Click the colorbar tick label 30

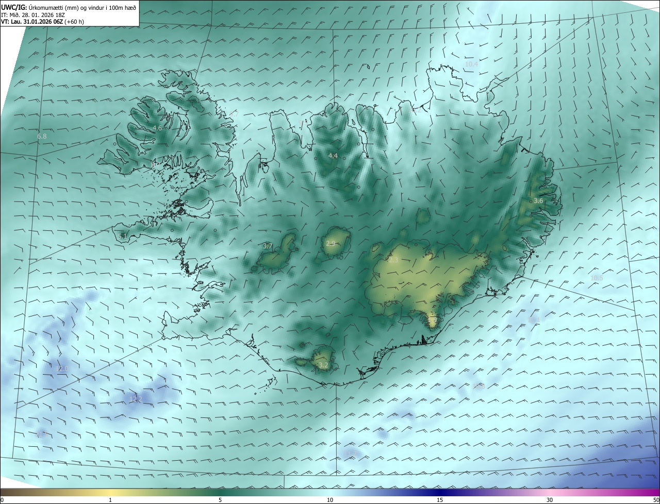click(550, 500)
